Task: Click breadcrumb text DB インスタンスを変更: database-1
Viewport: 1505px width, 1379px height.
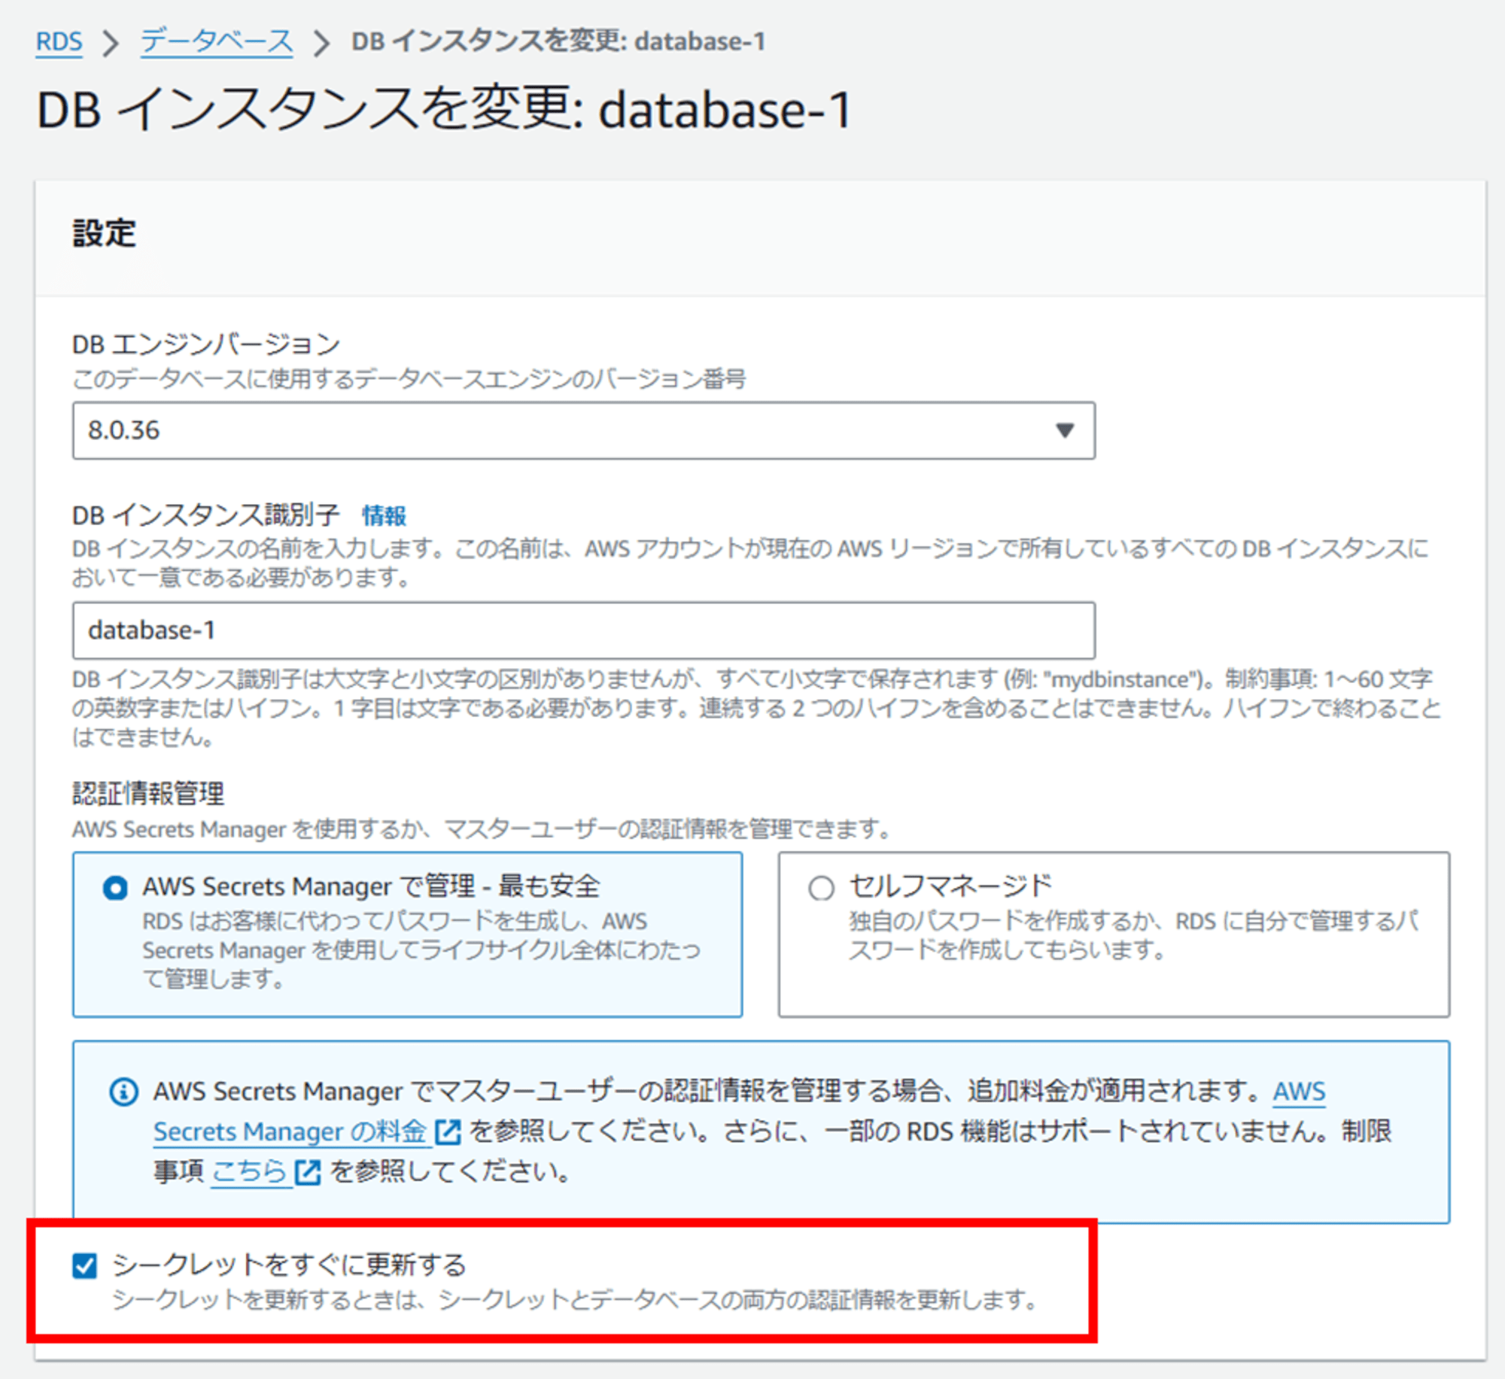Action: point(558,41)
